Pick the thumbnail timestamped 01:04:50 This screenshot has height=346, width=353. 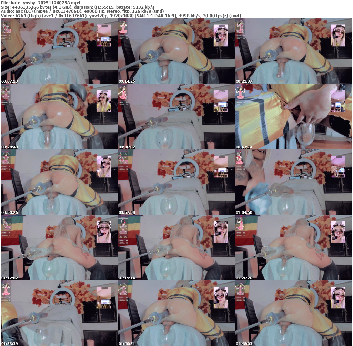tap(293, 182)
